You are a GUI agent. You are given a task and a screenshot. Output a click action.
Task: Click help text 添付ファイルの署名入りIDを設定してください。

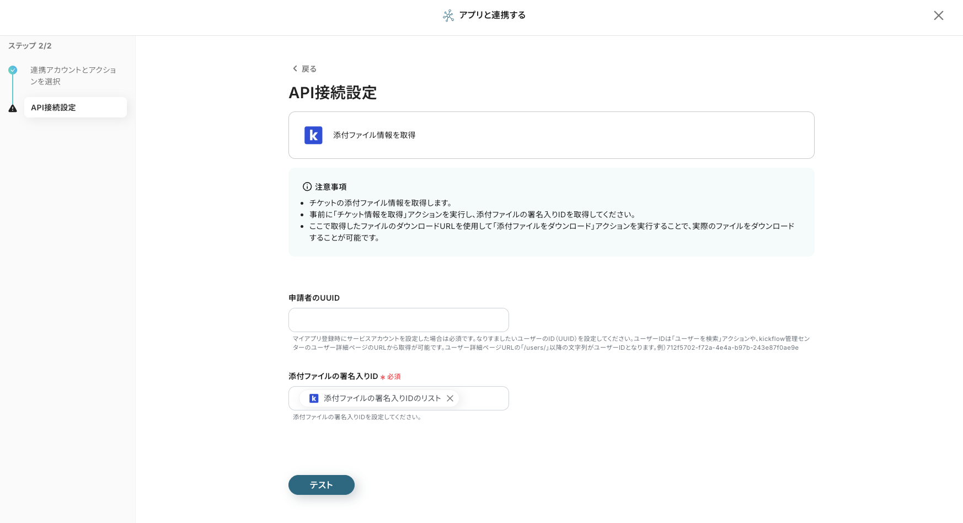tap(358, 417)
